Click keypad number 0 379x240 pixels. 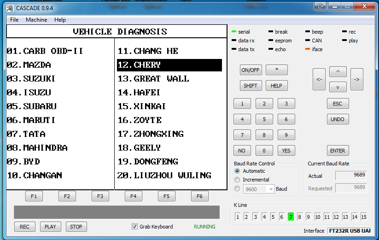point(264,151)
